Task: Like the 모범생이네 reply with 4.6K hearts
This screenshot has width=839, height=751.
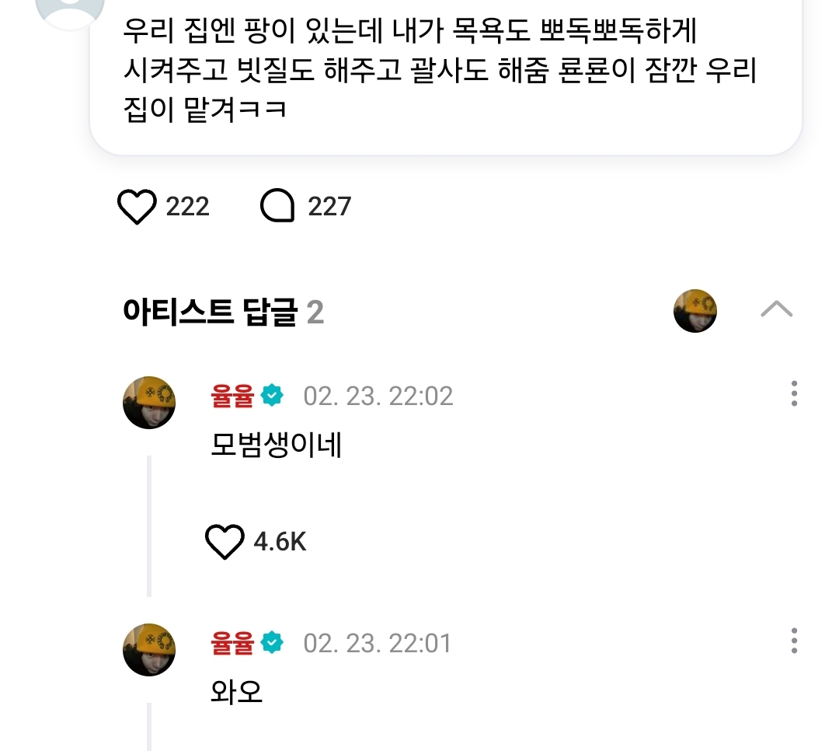Action: [225, 542]
